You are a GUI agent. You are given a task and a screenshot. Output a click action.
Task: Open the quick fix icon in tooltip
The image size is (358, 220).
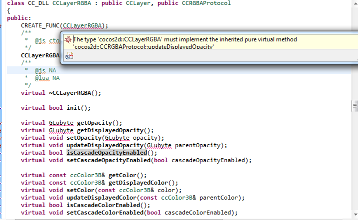coord(69,55)
